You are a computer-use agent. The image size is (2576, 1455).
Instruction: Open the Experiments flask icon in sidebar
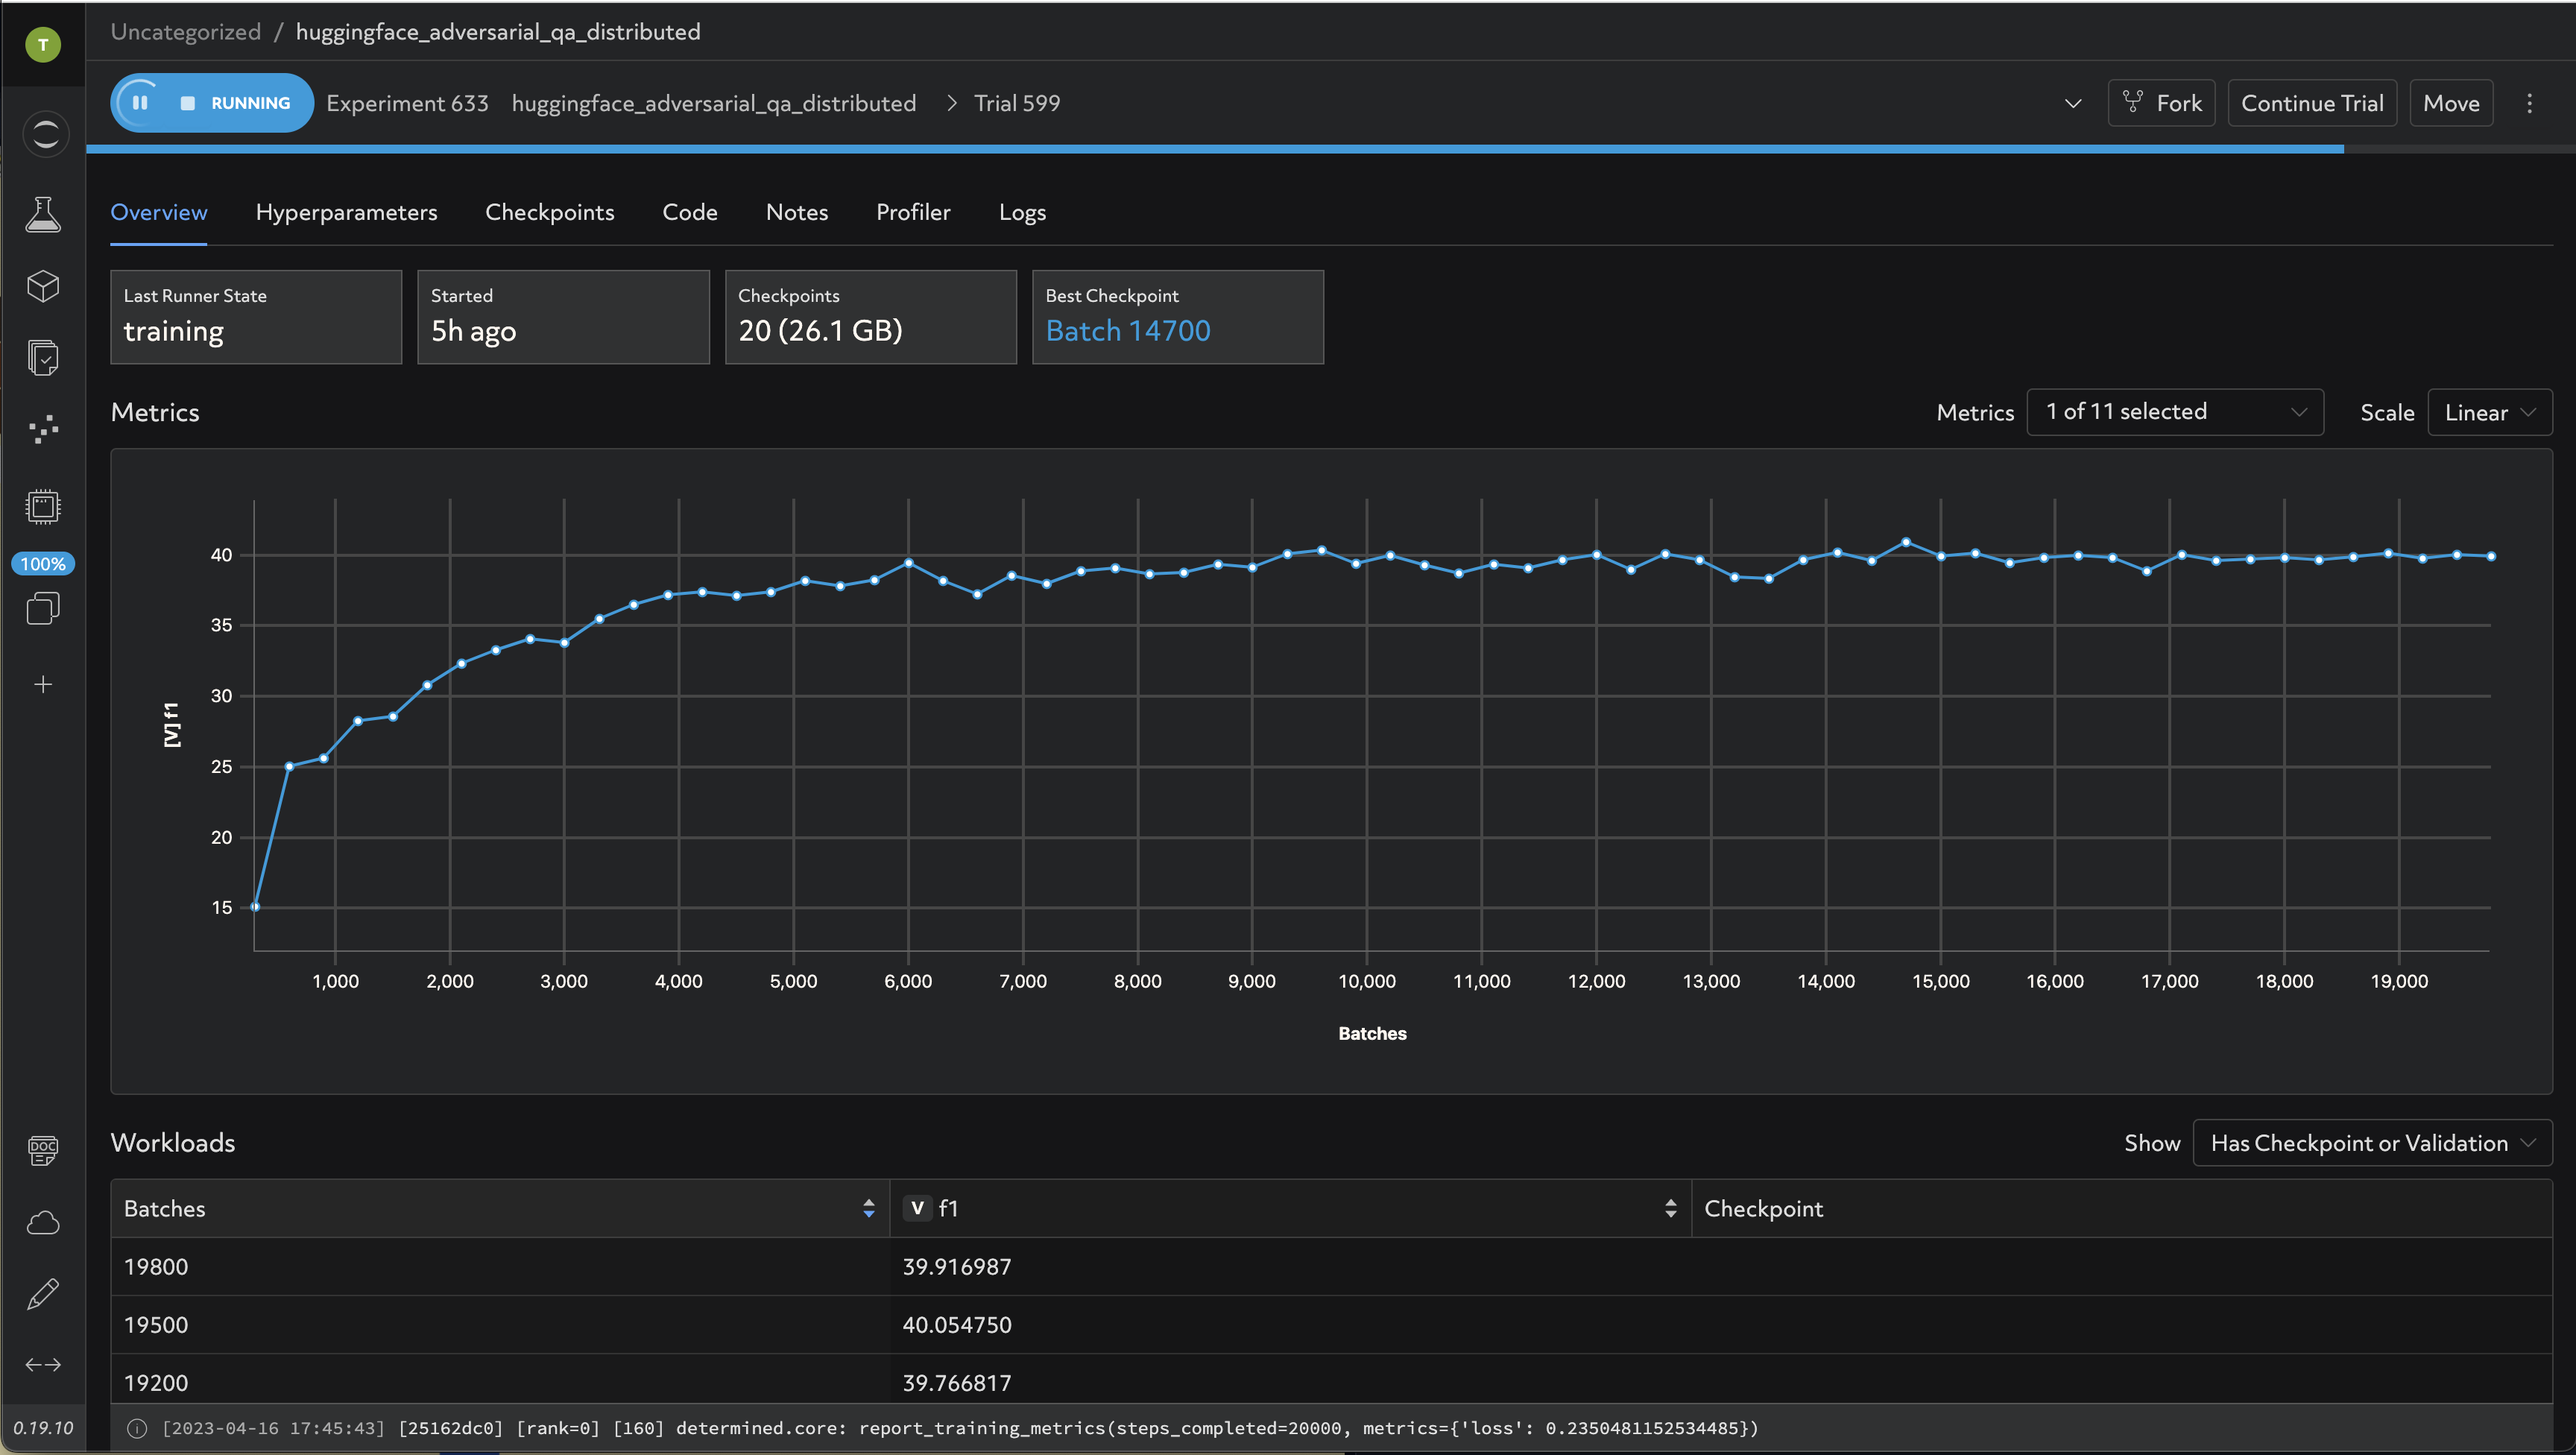[x=43, y=214]
